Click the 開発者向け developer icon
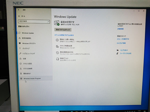This screenshot has height=112, width=150. (x=21, y=73)
